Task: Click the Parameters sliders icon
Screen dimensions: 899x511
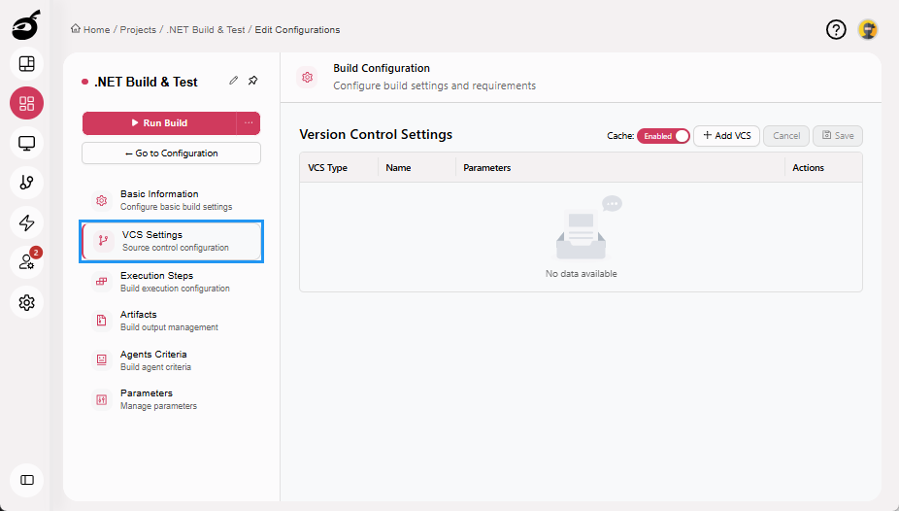Action: (102, 399)
